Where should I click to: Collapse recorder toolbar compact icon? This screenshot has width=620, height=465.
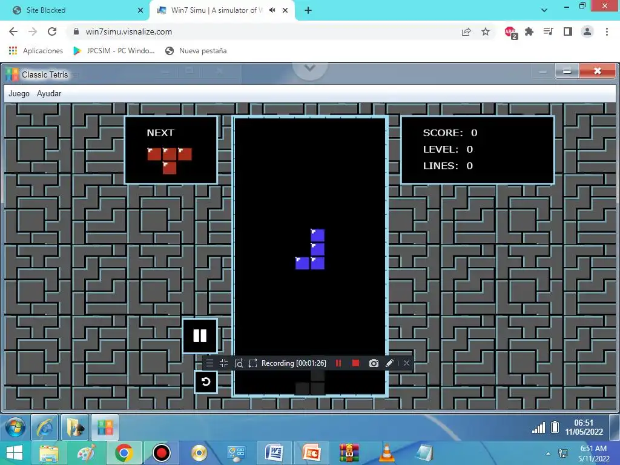[224, 363]
